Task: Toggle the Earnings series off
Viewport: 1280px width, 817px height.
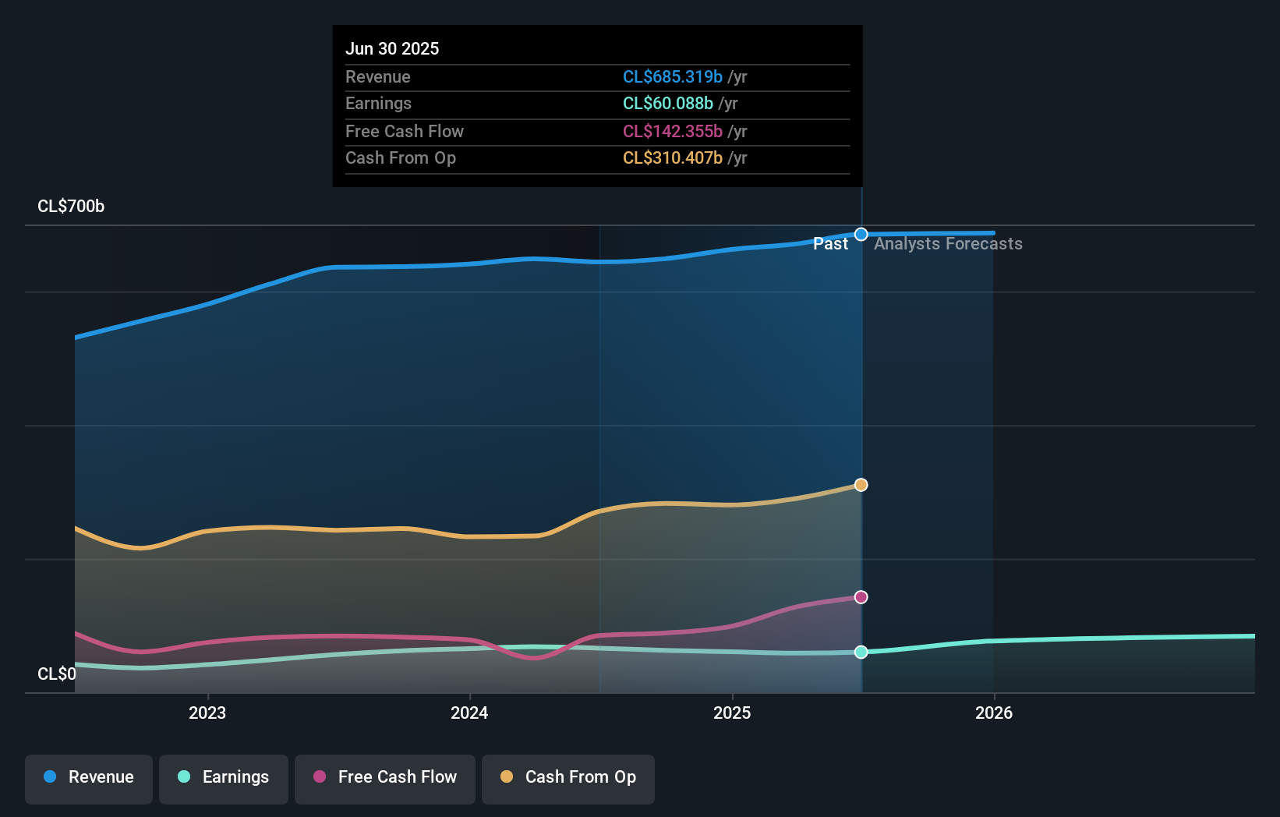Action: click(x=224, y=779)
